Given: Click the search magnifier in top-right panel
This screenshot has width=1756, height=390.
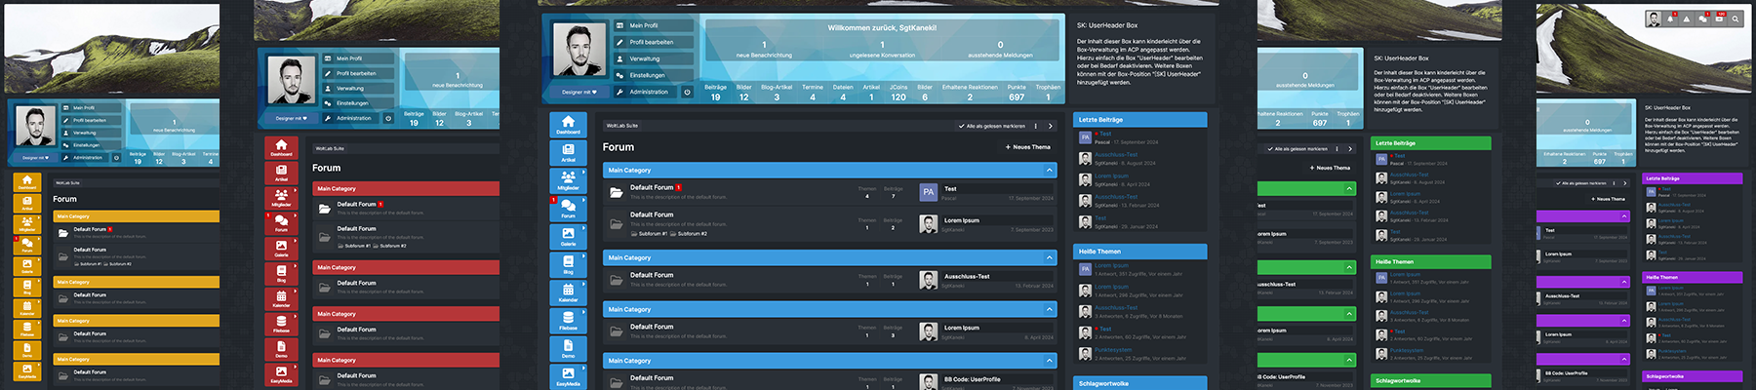Looking at the screenshot, I should click(1735, 19).
